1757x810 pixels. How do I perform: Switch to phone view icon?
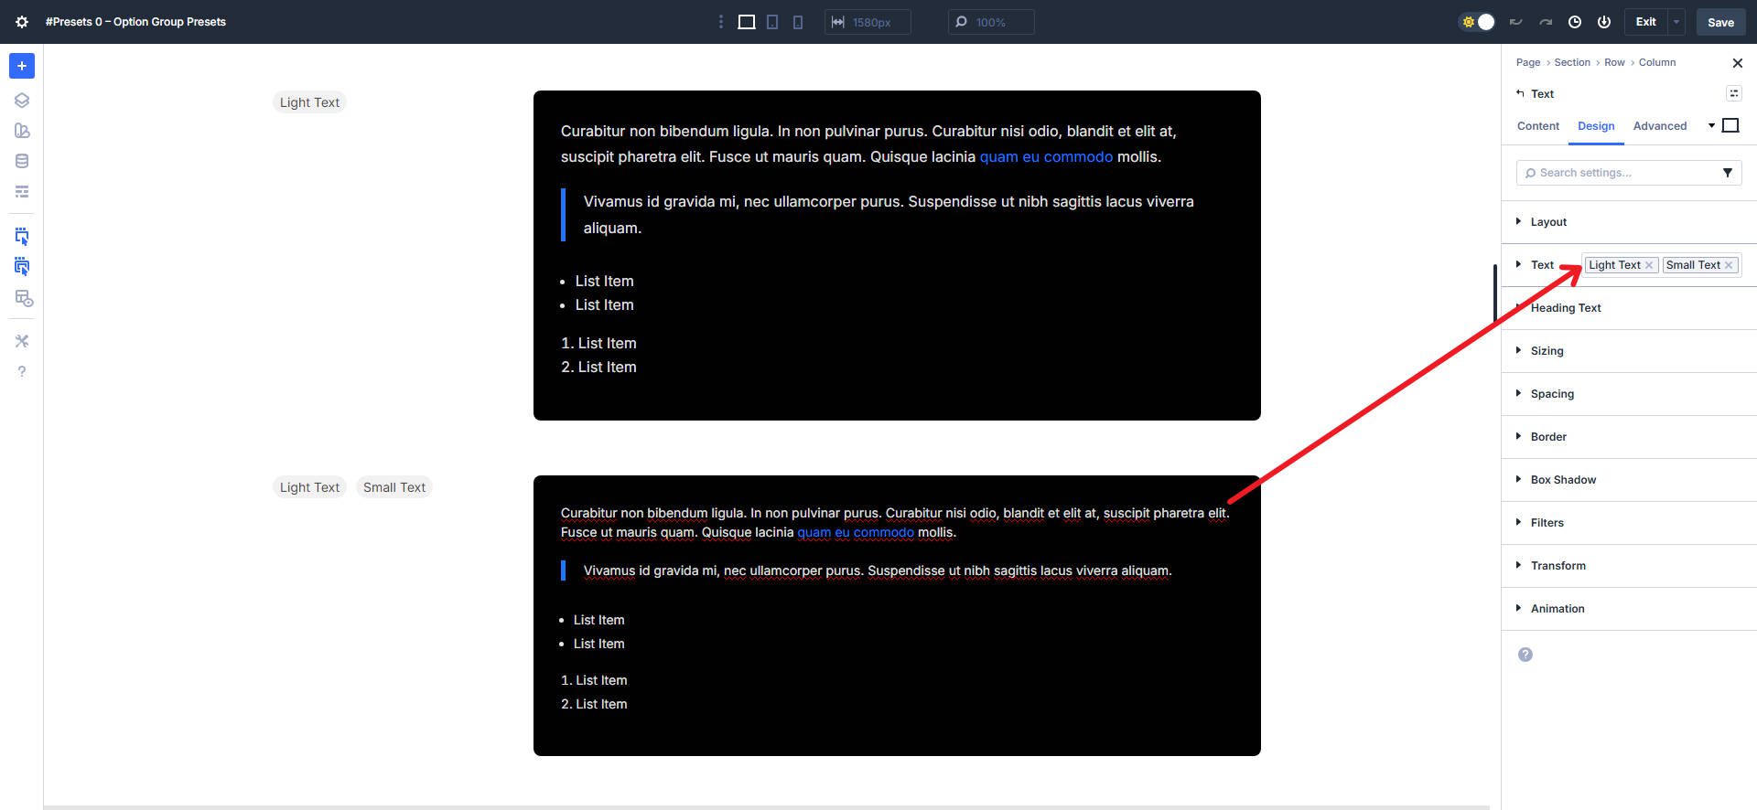798,22
